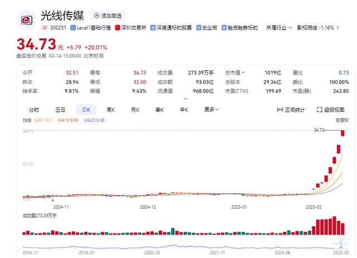Select the 年K chart tab
The height and width of the screenshot is (258, 357).
tap(184, 110)
